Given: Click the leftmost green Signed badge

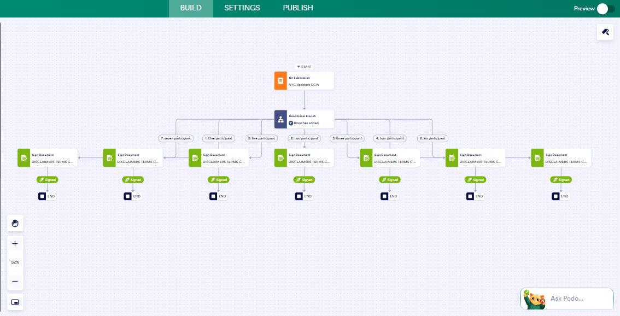Looking at the screenshot, I should pos(47,179).
